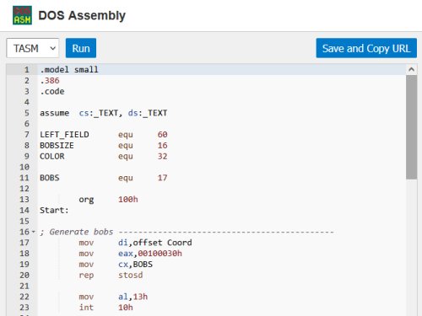Click the DOS ASM logo icon

pos(22,15)
